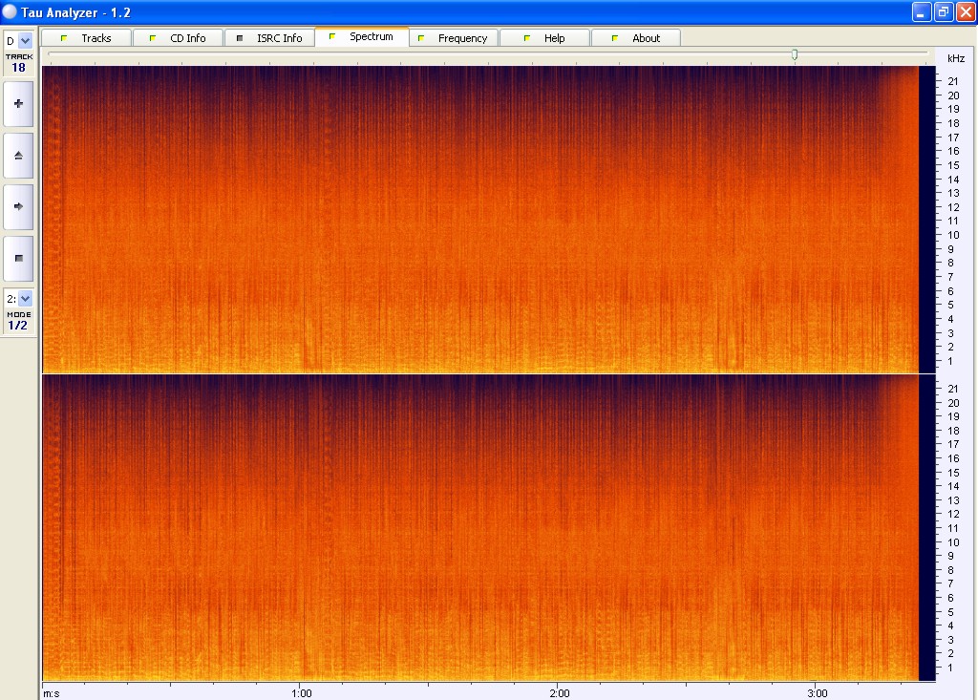
Task: Open the CD Info tab
Action: pyautogui.click(x=178, y=38)
